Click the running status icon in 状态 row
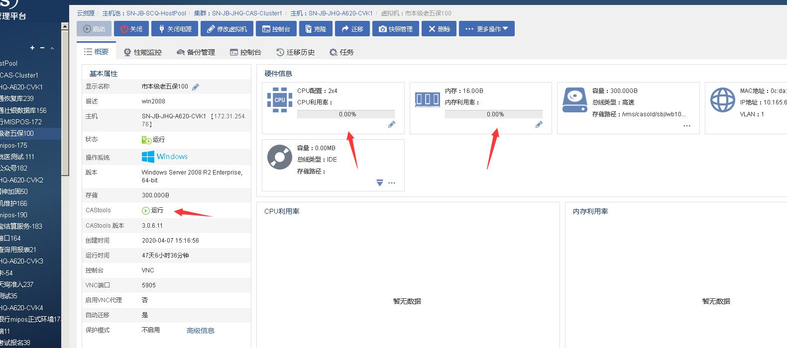787x348 pixels. (x=146, y=140)
